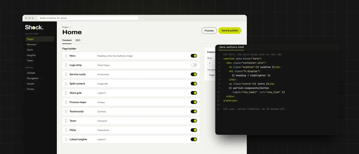Switch off the FAQs toggle

pyautogui.click(x=194, y=130)
